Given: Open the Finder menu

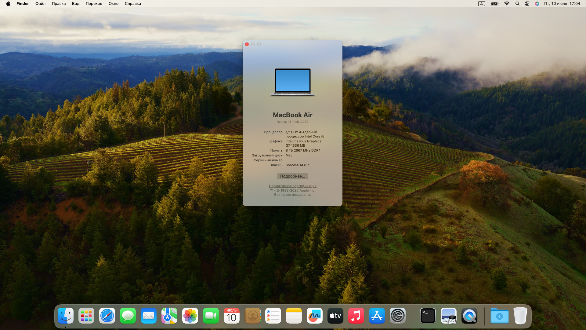Looking at the screenshot, I should [23, 4].
